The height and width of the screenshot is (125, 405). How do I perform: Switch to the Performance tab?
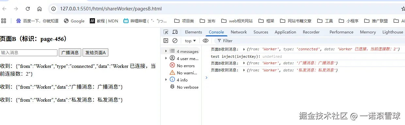341,32
